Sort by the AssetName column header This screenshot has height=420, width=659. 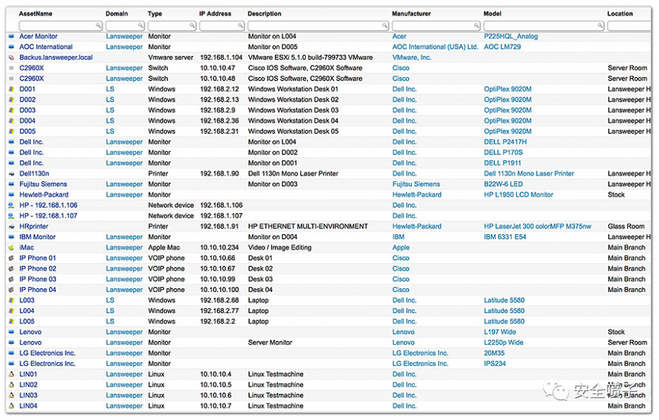click(x=36, y=14)
